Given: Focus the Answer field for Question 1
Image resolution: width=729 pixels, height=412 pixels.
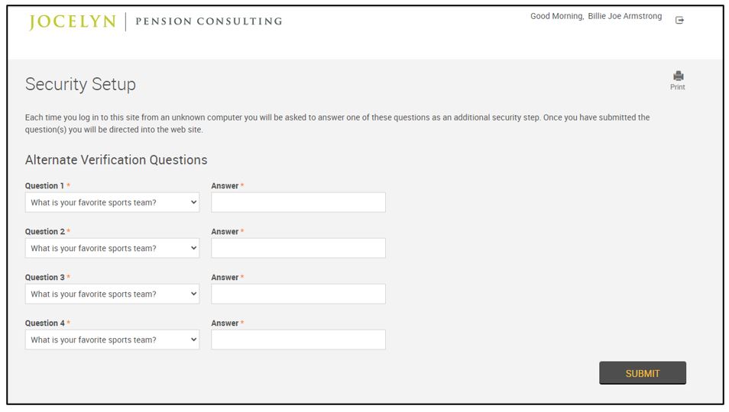Looking at the screenshot, I should (298, 203).
